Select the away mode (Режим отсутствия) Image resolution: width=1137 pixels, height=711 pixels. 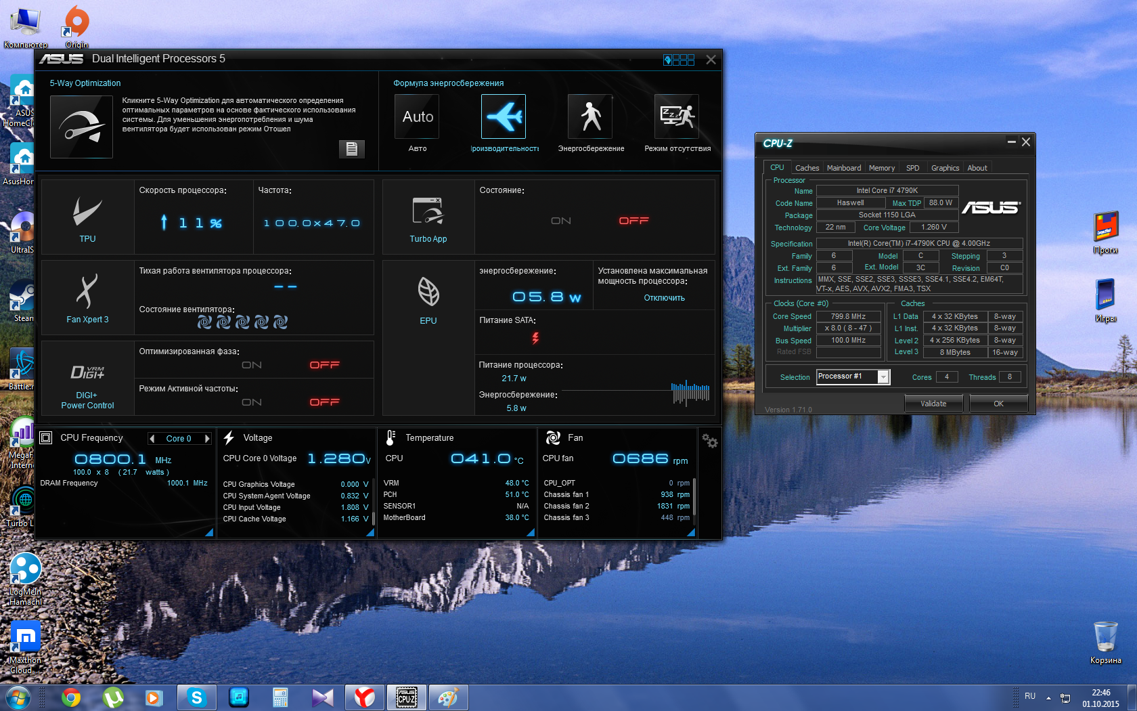coord(677,116)
